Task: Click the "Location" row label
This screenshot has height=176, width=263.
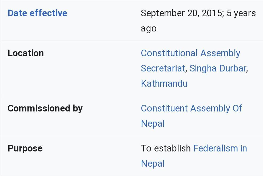Action: point(26,53)
